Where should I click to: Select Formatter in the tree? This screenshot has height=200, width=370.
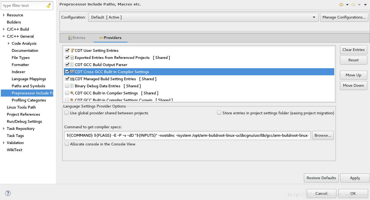coord(20,65)
